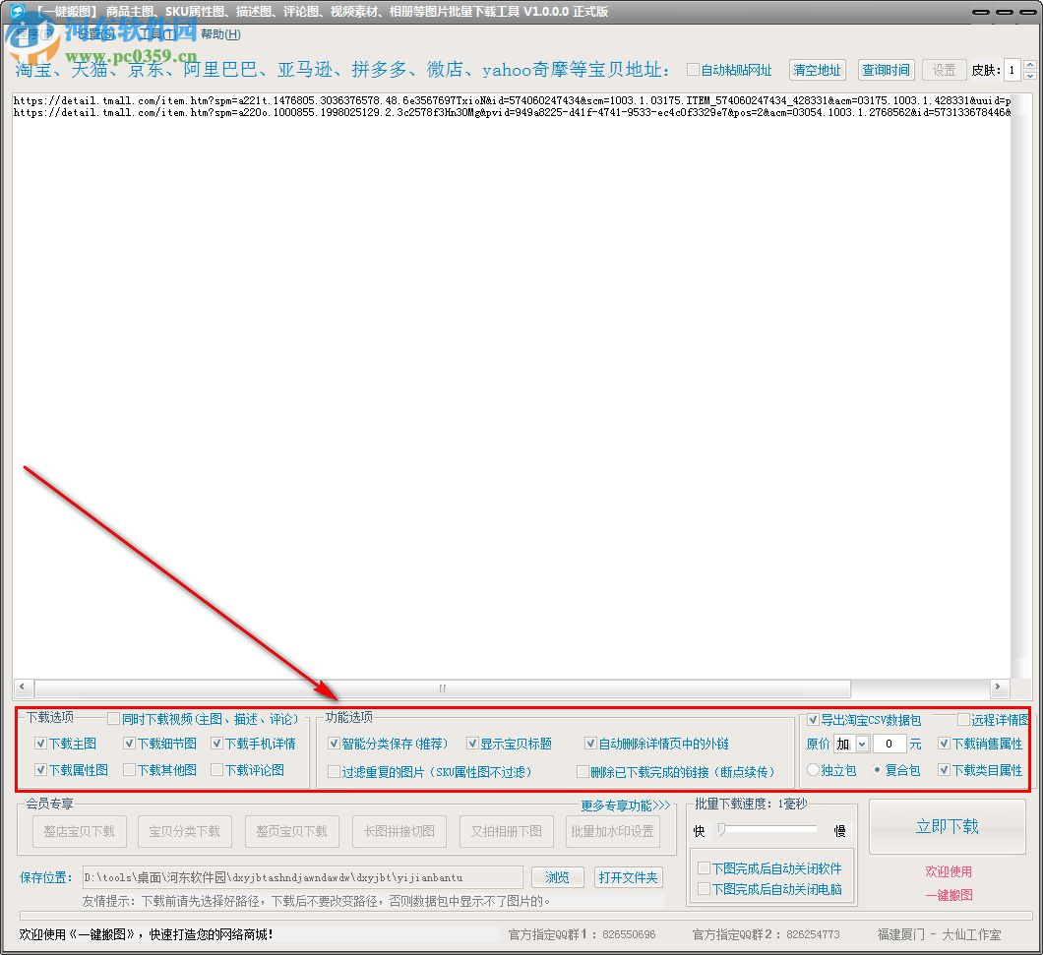Click the 清空地址 button
Image resolution: width=1043 pixels, height=955 pixels.
point(818,70)
